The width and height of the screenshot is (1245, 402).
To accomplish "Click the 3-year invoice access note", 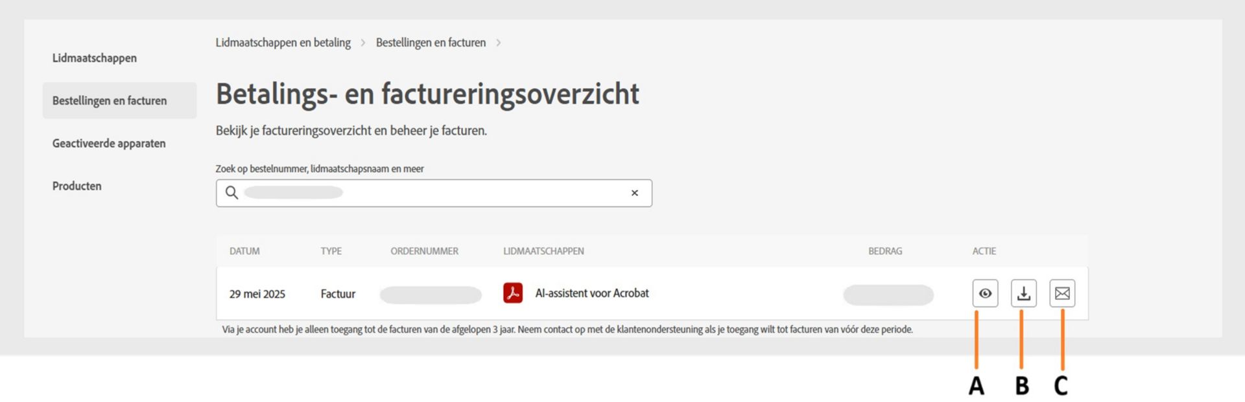I will pyautogui.click(x=567, y=329).
